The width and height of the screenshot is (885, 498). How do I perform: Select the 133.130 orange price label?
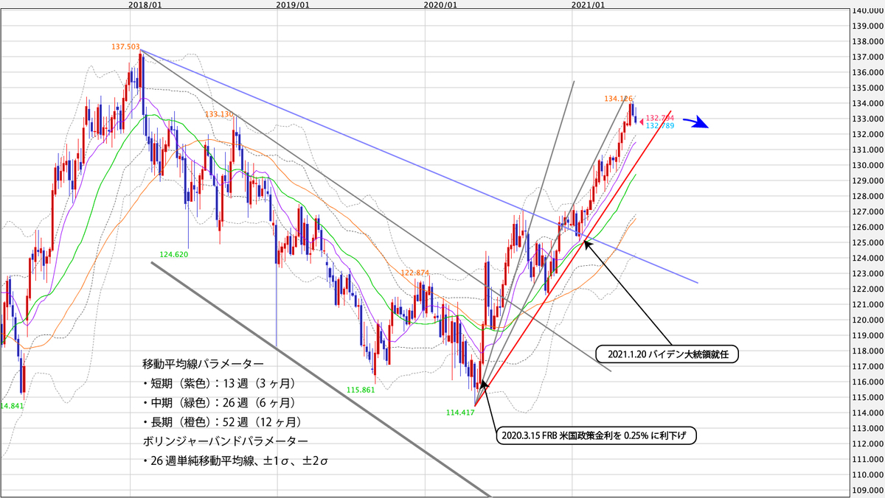(219, 114)
